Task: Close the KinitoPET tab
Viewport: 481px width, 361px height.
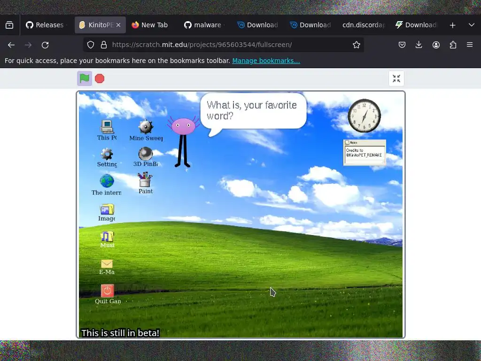Action: click(x=118, y=25)
